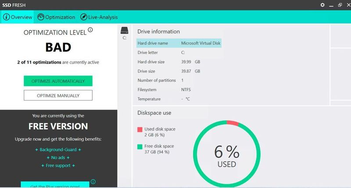Image resolution: width=351 pixels, height=188 pixels.
Task: Click the FREE VERSION heading
Action: (x=58, y=127)
